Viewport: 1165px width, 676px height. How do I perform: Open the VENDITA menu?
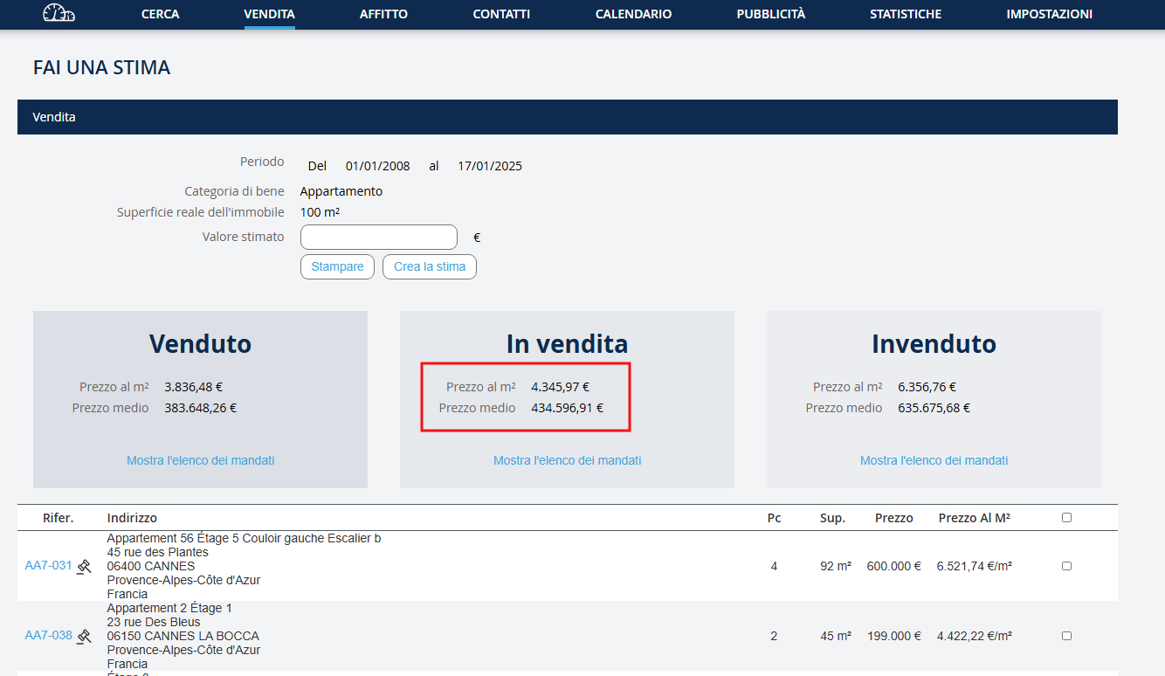269,14
